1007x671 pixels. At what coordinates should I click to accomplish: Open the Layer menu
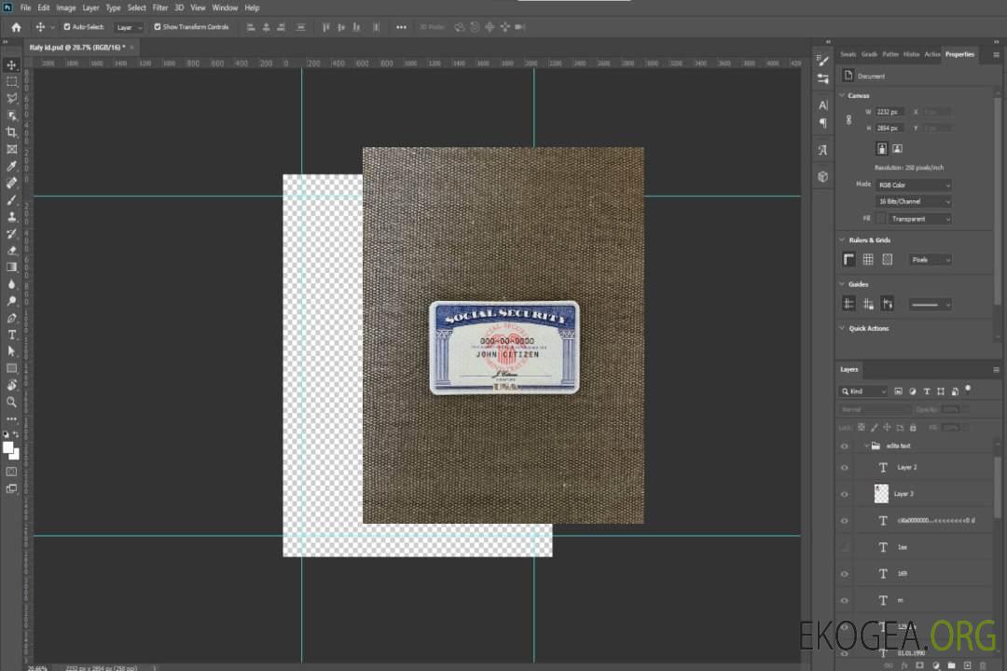coord(90,7)
